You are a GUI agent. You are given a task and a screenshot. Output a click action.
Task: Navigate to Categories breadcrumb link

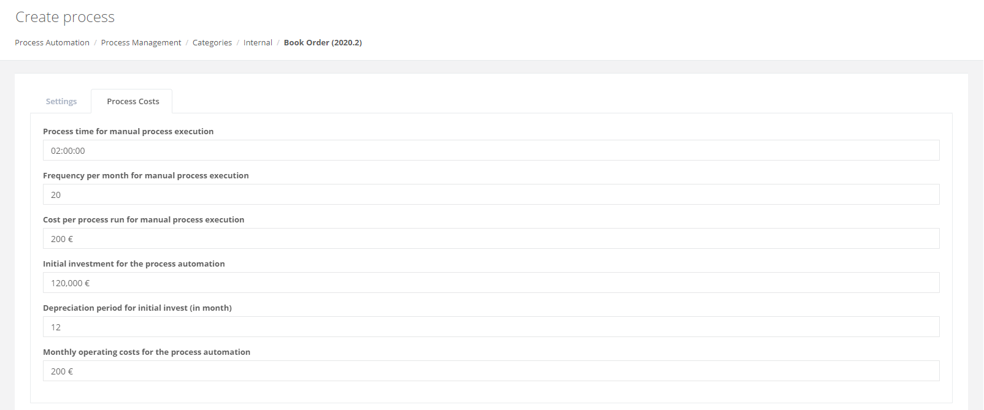(212, 43)
